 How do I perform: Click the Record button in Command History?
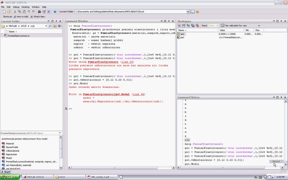tap(276, 161)
